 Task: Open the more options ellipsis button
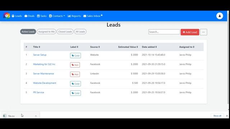click(203, 32)
